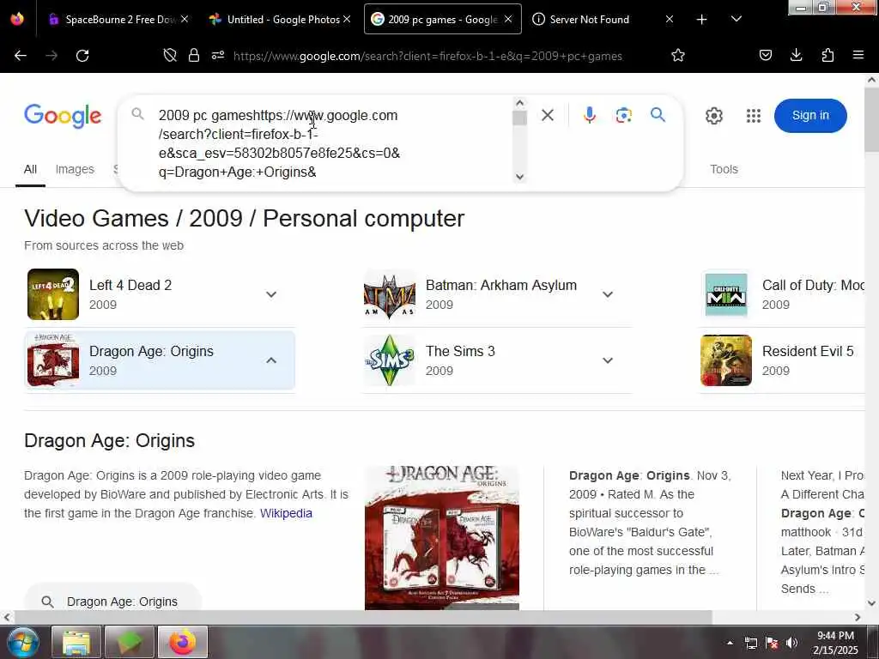Screen dimensions: 879x659
Task: Click the Action Center flag tray icon
Action: click(772, 643)
